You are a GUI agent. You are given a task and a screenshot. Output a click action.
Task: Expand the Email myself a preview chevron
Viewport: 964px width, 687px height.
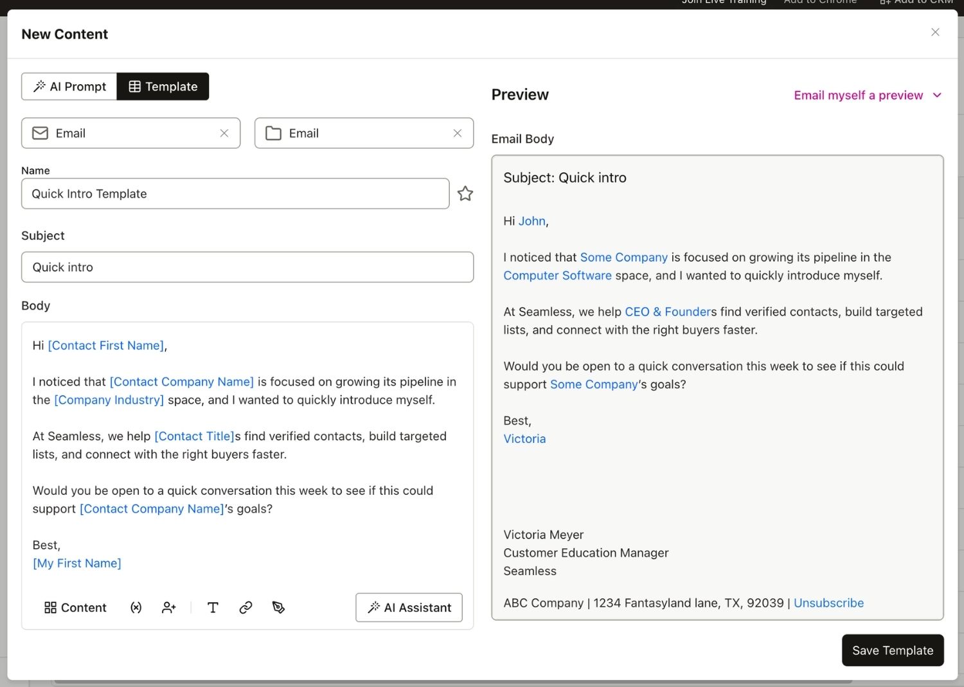937,95
